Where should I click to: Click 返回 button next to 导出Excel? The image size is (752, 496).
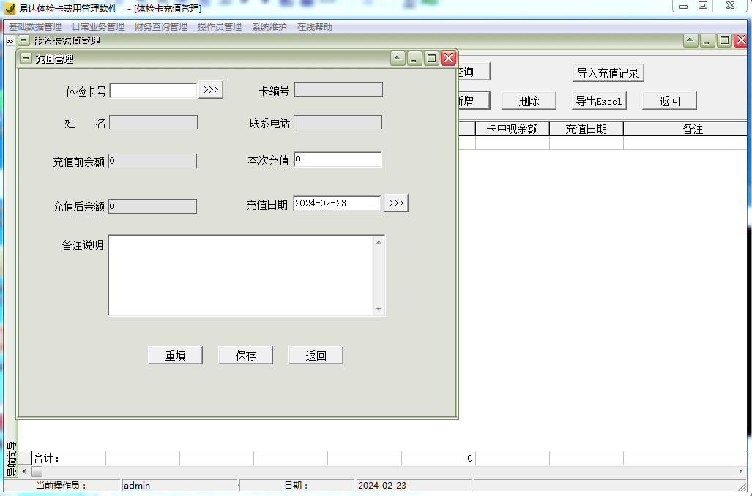tap(669, 101)
